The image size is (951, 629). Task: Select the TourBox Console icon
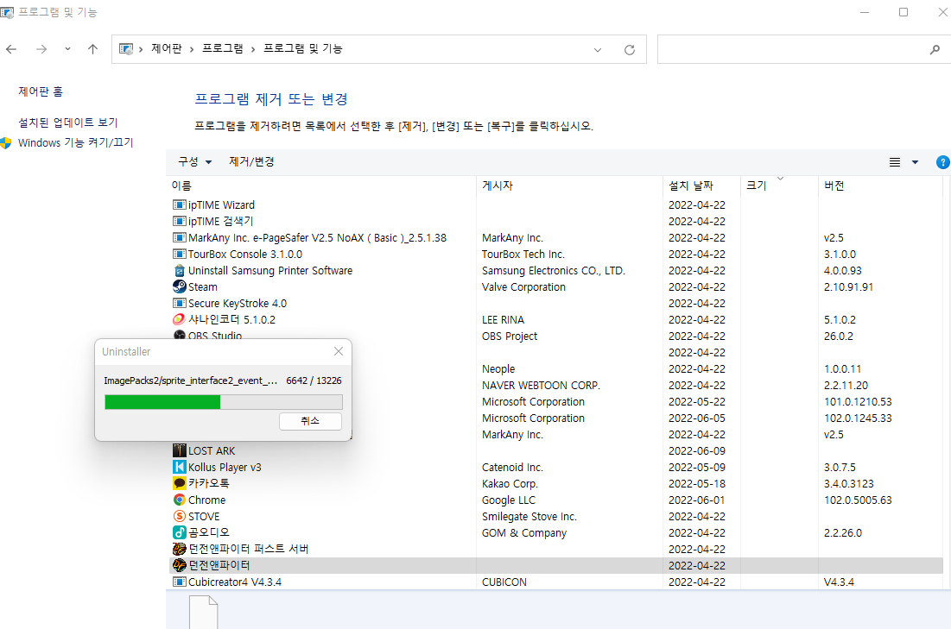pos(179,254)
